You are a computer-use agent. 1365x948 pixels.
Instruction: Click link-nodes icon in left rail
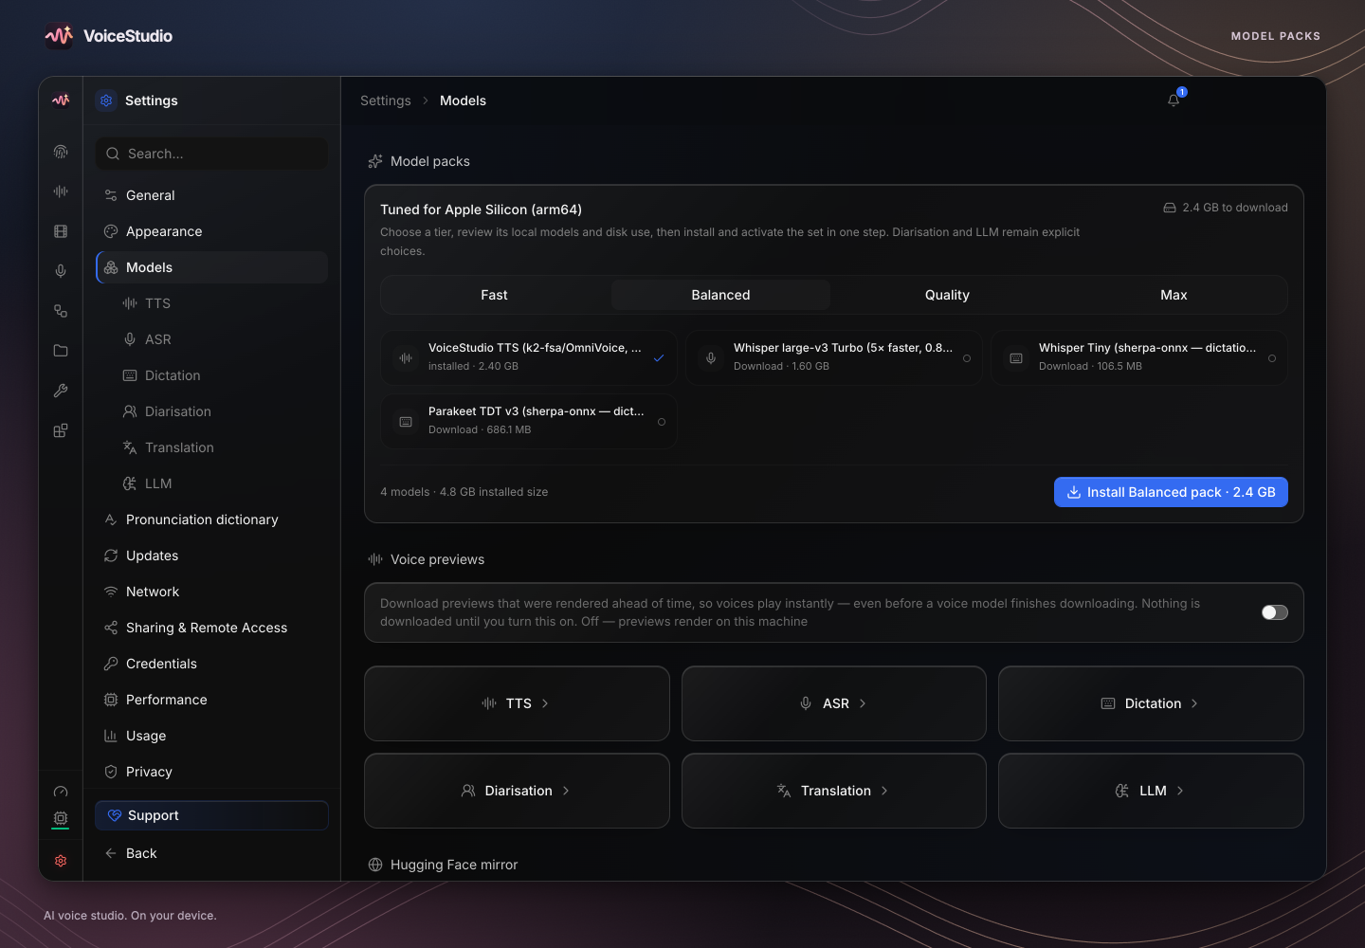tap(61, 311)
